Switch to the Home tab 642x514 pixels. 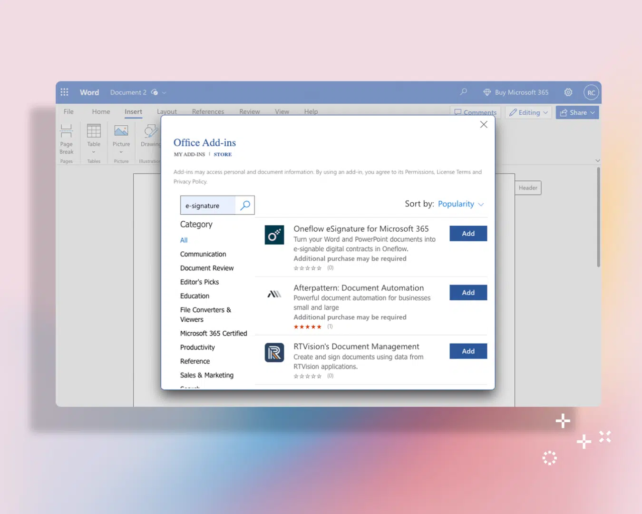coord(101,111)
